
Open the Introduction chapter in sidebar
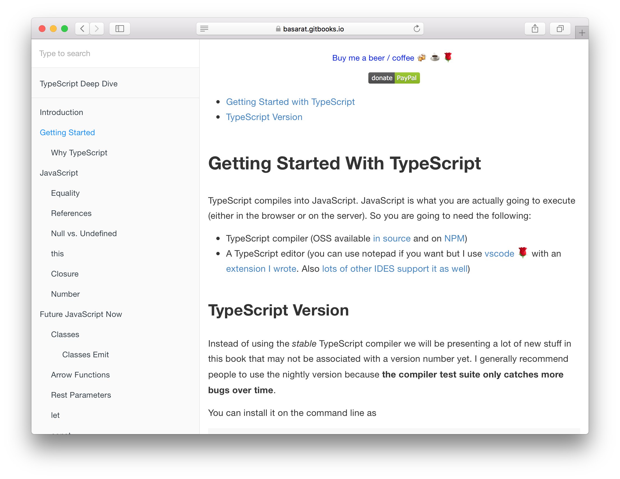pyautogui.click(x=61, y=112)
